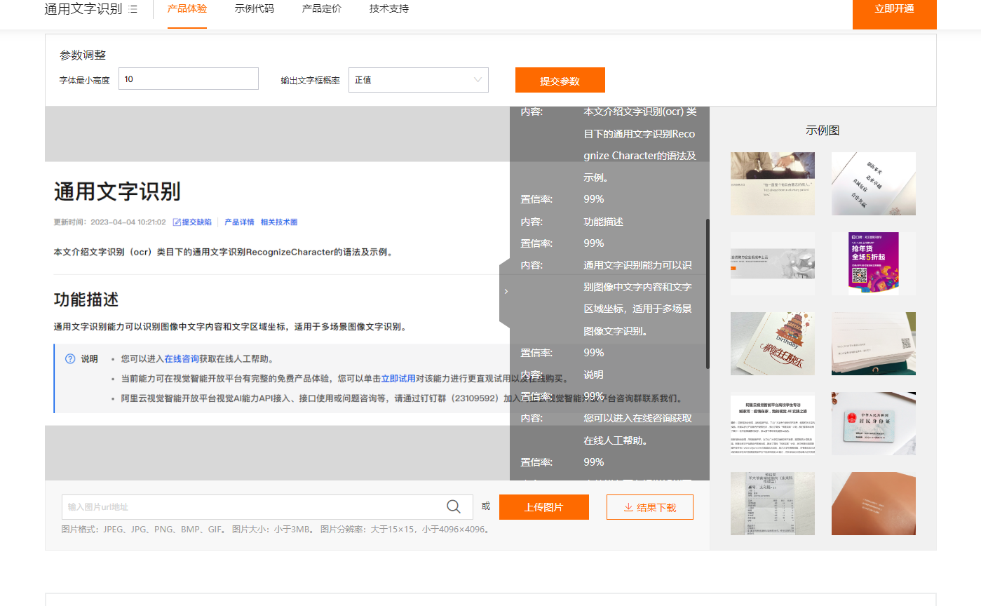Click the 参数调整 heading

[x=83, y=55]
